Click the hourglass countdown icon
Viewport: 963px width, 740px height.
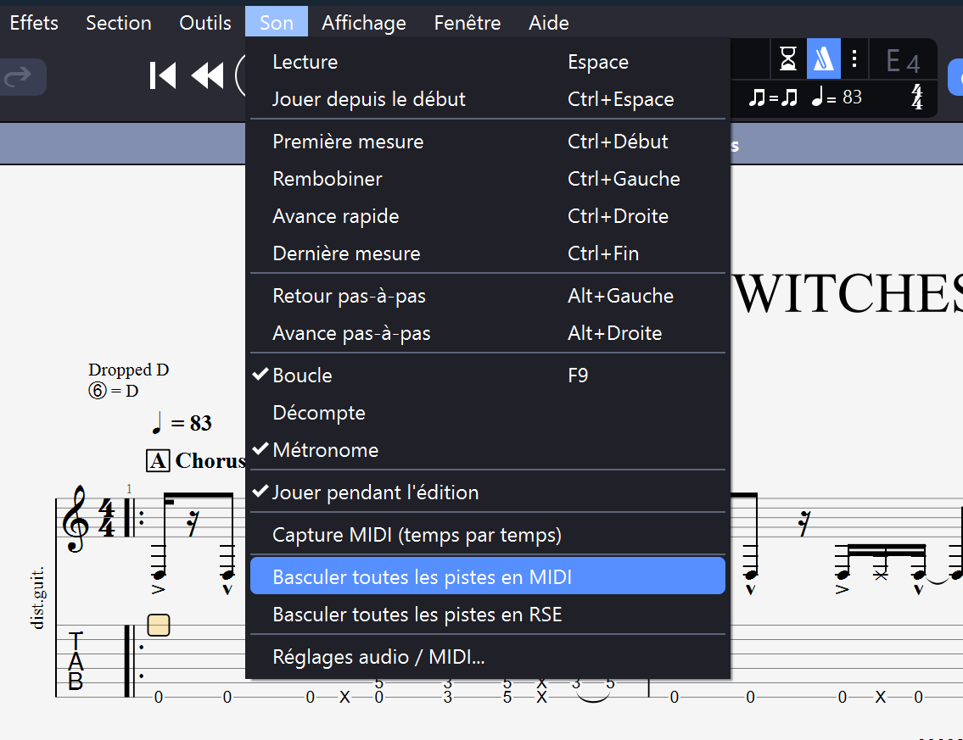[788, 60]
